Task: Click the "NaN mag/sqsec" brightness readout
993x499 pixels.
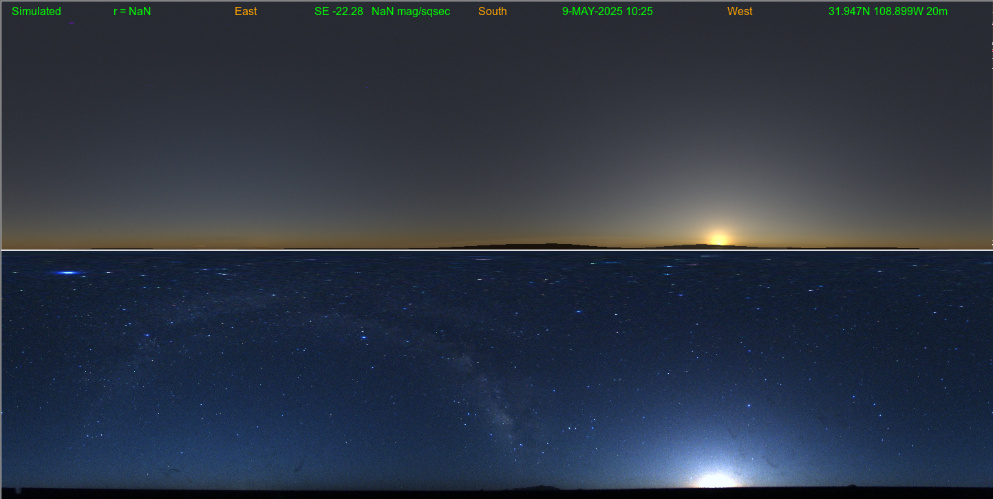Action: pos(411,11)
